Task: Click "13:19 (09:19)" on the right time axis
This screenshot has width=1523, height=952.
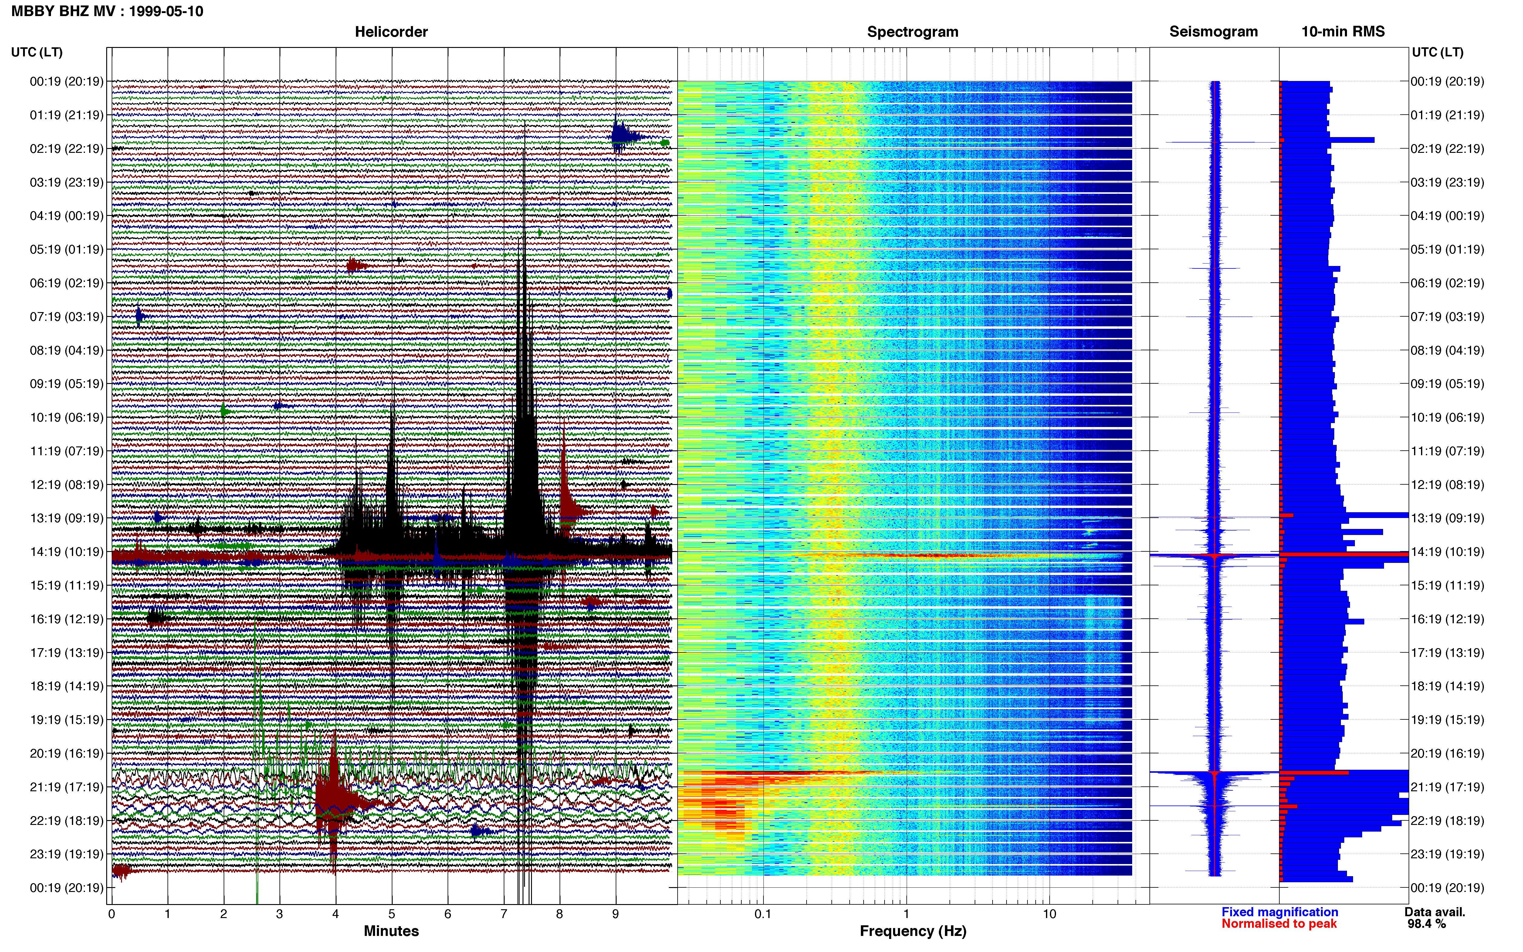Action: point(1447,518)
